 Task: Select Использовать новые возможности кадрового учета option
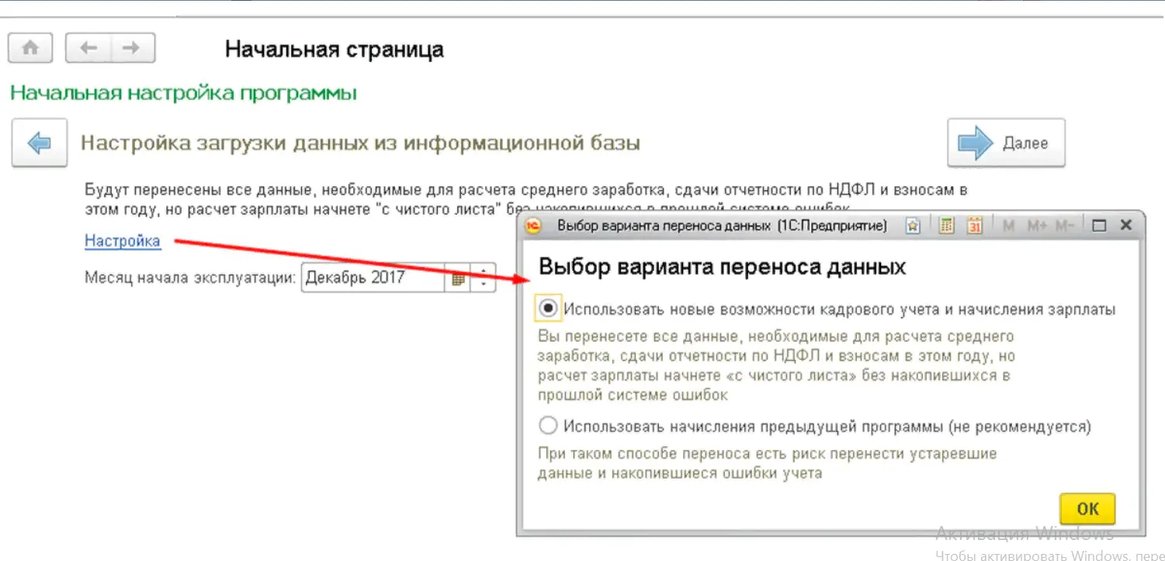[x=549, y=309]
